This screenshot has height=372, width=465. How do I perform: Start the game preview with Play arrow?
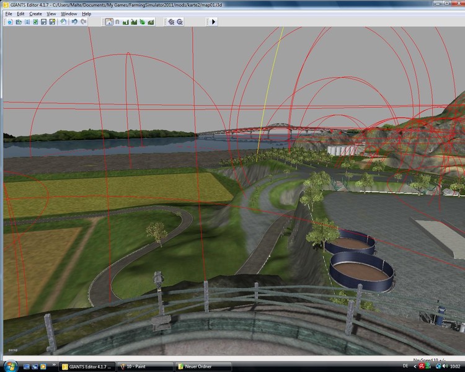coord(213,22)
